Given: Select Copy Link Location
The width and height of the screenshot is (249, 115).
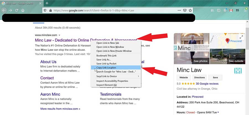Looking at the screenshot, I should [116, 68].
